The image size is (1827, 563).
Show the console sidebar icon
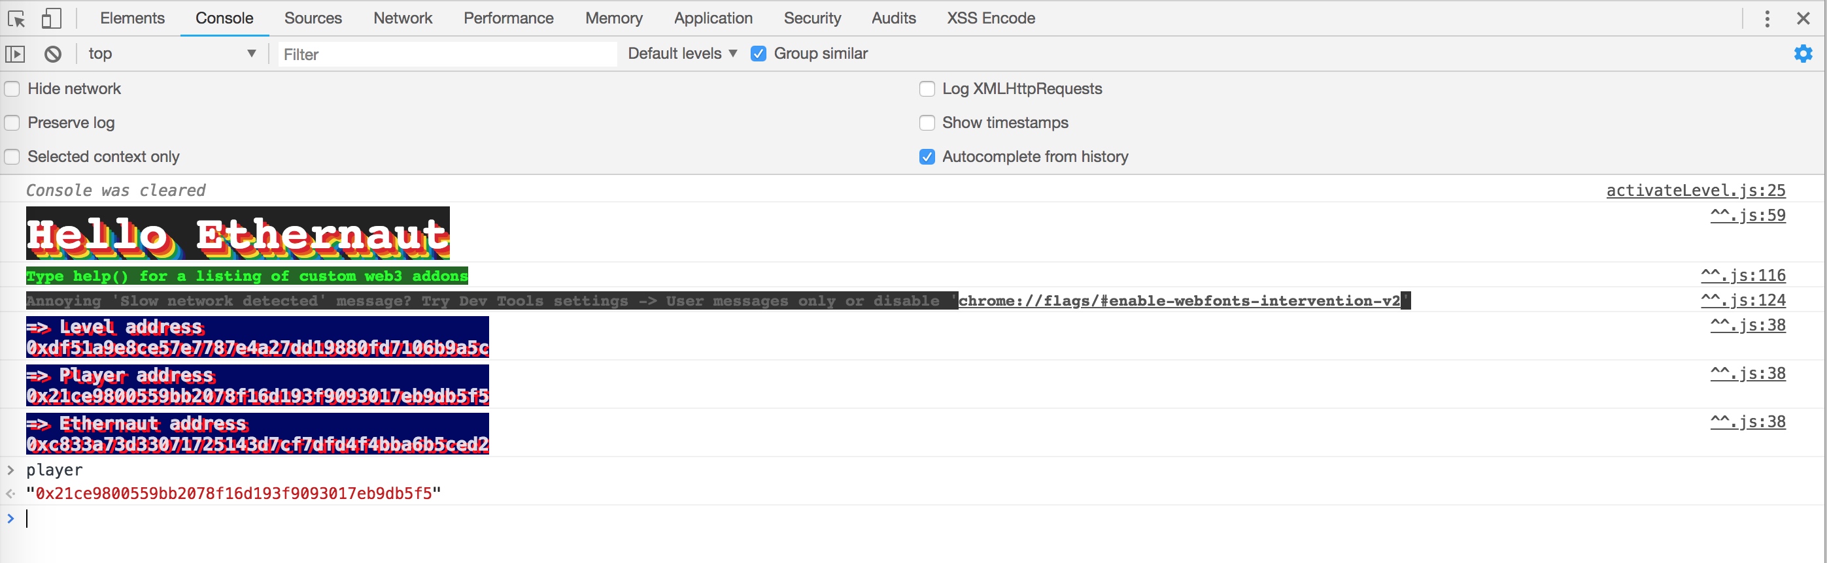coord(15,54)
